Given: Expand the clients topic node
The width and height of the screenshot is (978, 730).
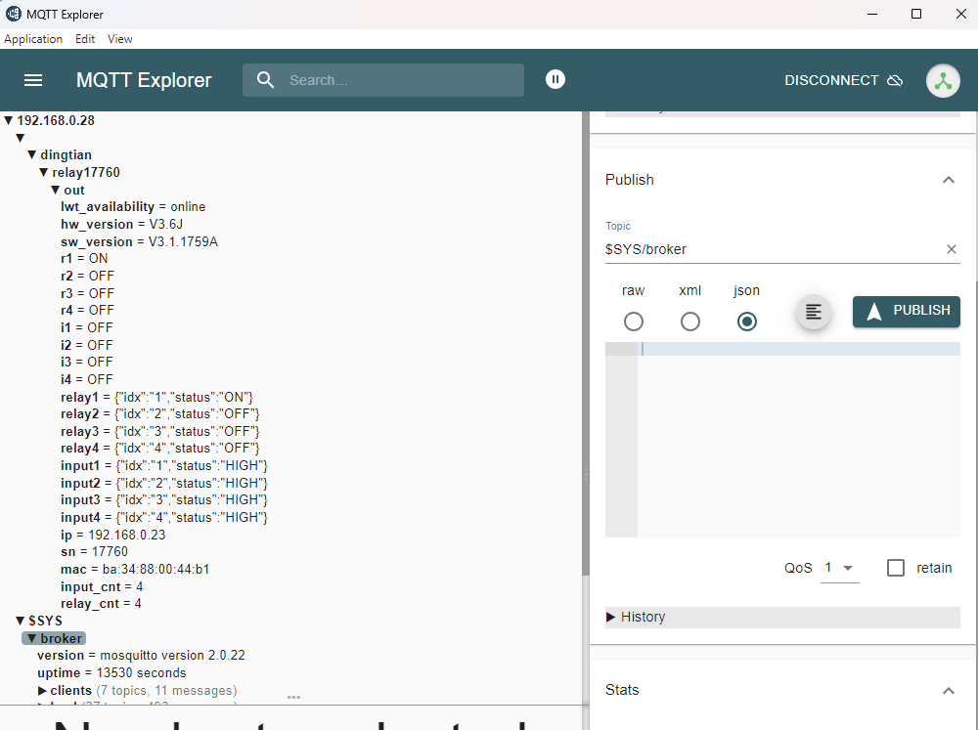Looking at the screenshot, I should (43, 691).
